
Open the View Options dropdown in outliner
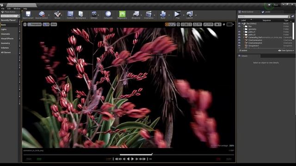286,50
